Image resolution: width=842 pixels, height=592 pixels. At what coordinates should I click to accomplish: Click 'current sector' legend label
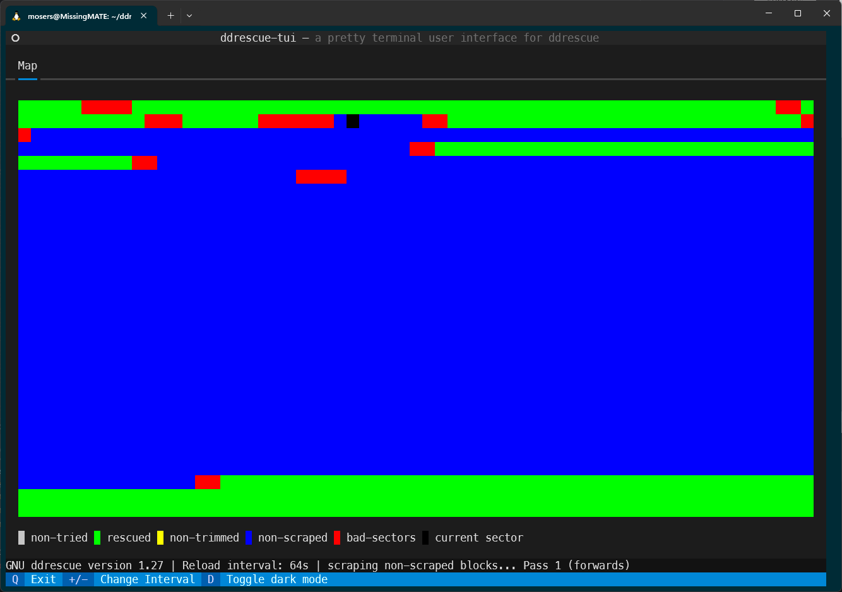479,538
